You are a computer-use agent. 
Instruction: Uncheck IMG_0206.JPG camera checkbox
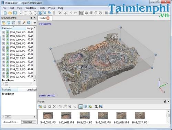pos(3,36)
